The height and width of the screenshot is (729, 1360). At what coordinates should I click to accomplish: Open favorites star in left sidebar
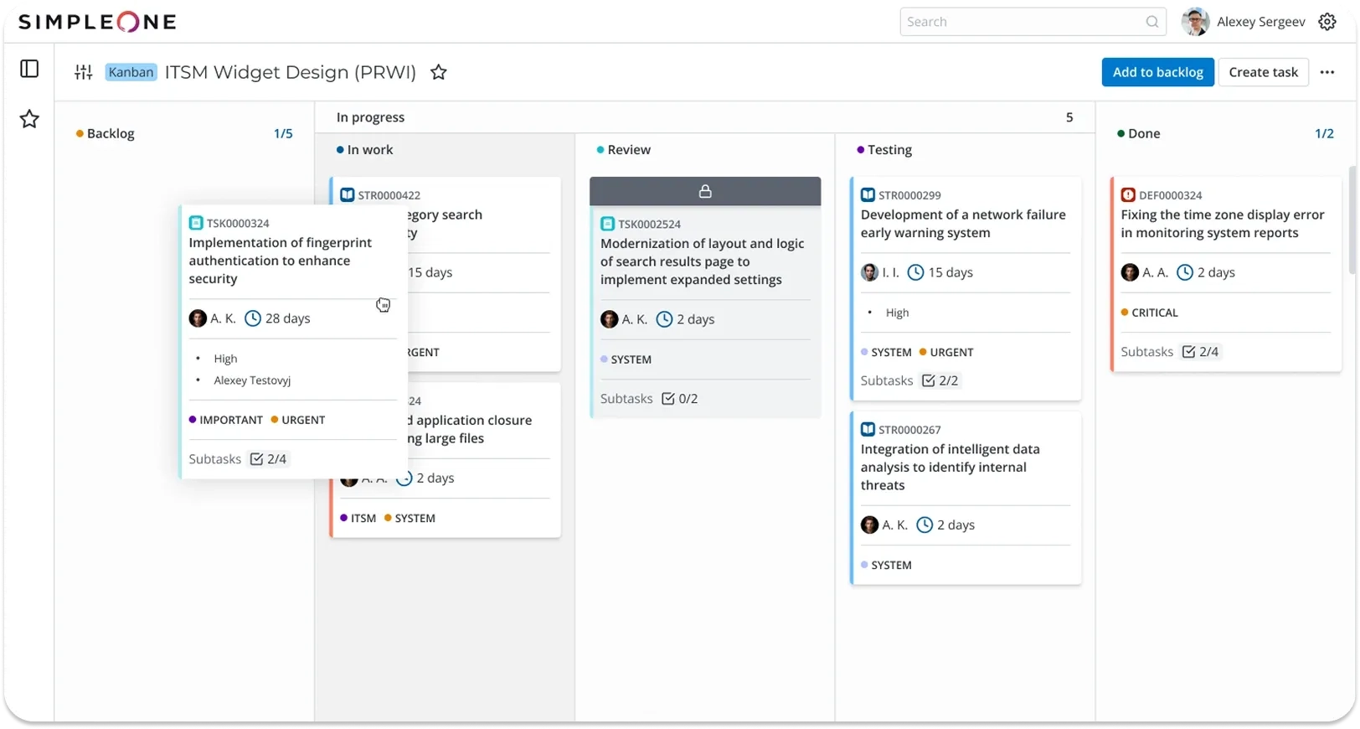click(29, 119)
